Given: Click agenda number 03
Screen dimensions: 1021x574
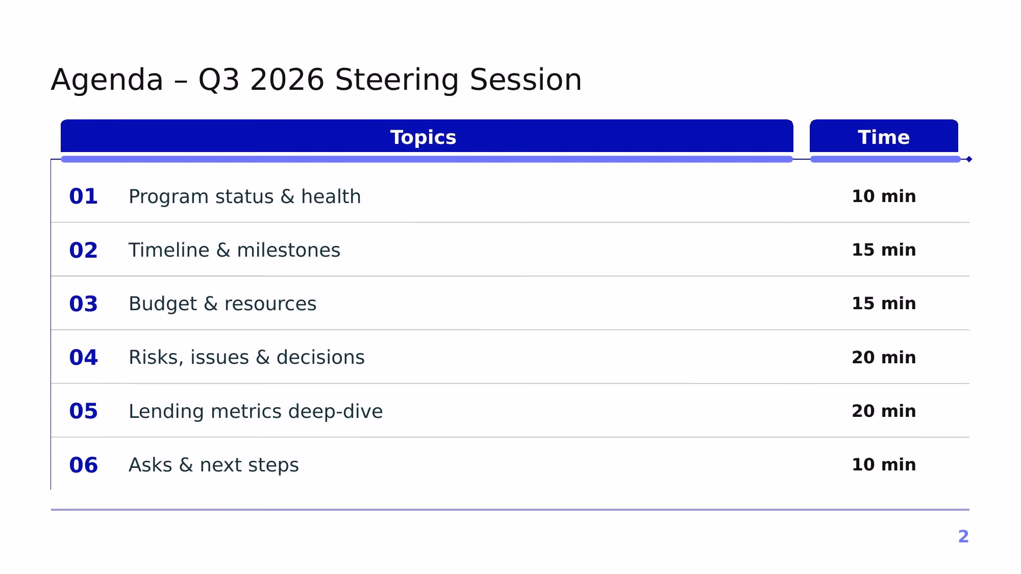Looking at the screenshot, I should click(x=84, y=304).
